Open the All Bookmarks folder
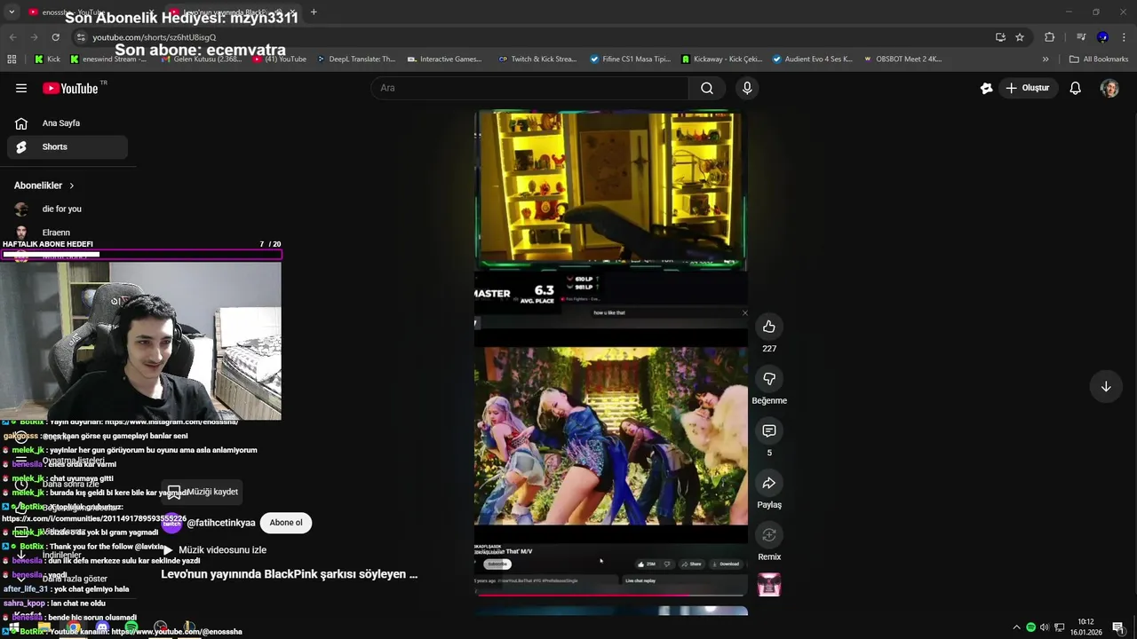 pyautogui.click(x=1099, y=59)
